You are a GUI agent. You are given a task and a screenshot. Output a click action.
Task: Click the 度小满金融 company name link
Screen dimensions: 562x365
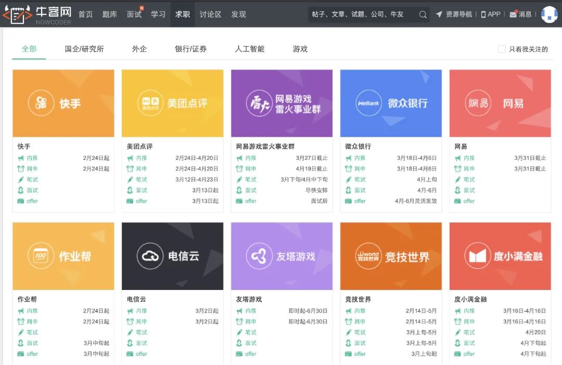[470, 299]
